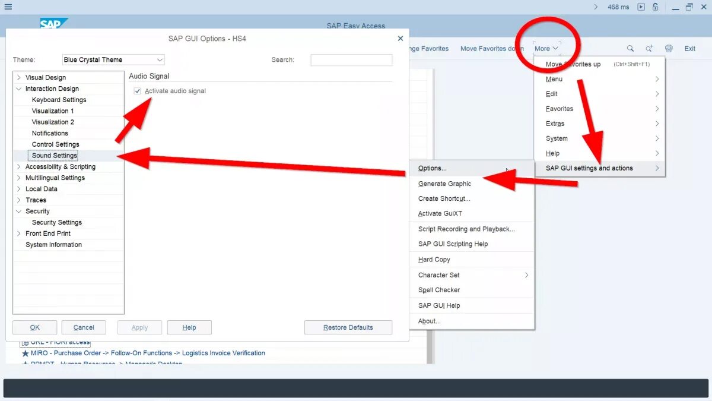Click Restore Defaults button
Viewport: 712px width, 401px height.
pos(348,327)
